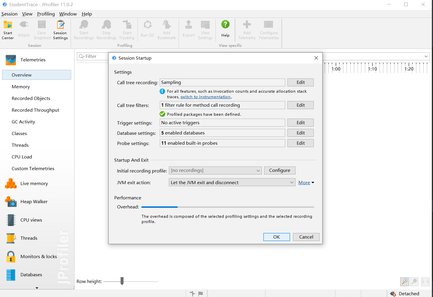This screenshot has width=433, height=297.
Task: Click the zoom in magnifier icon
Action: pos(405,282)
